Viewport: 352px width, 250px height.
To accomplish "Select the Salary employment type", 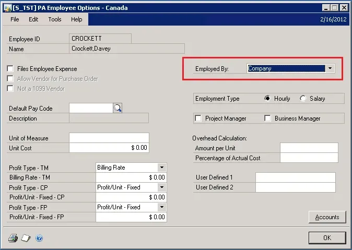I will tap(303, 99).
